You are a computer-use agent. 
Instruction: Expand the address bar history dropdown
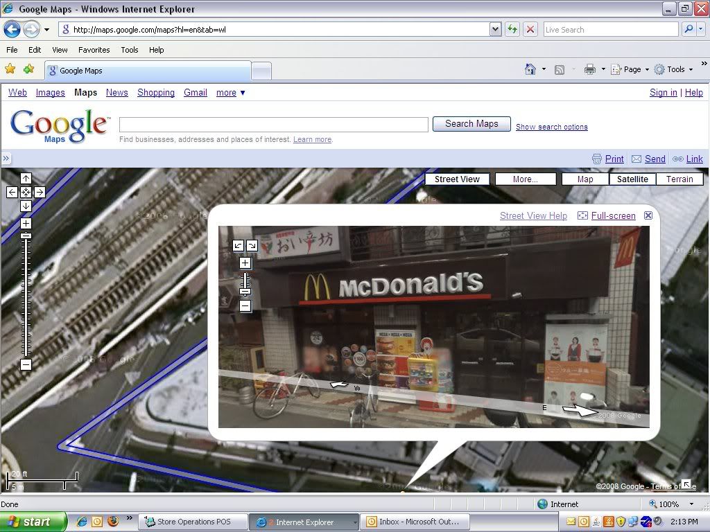[495, 29]
